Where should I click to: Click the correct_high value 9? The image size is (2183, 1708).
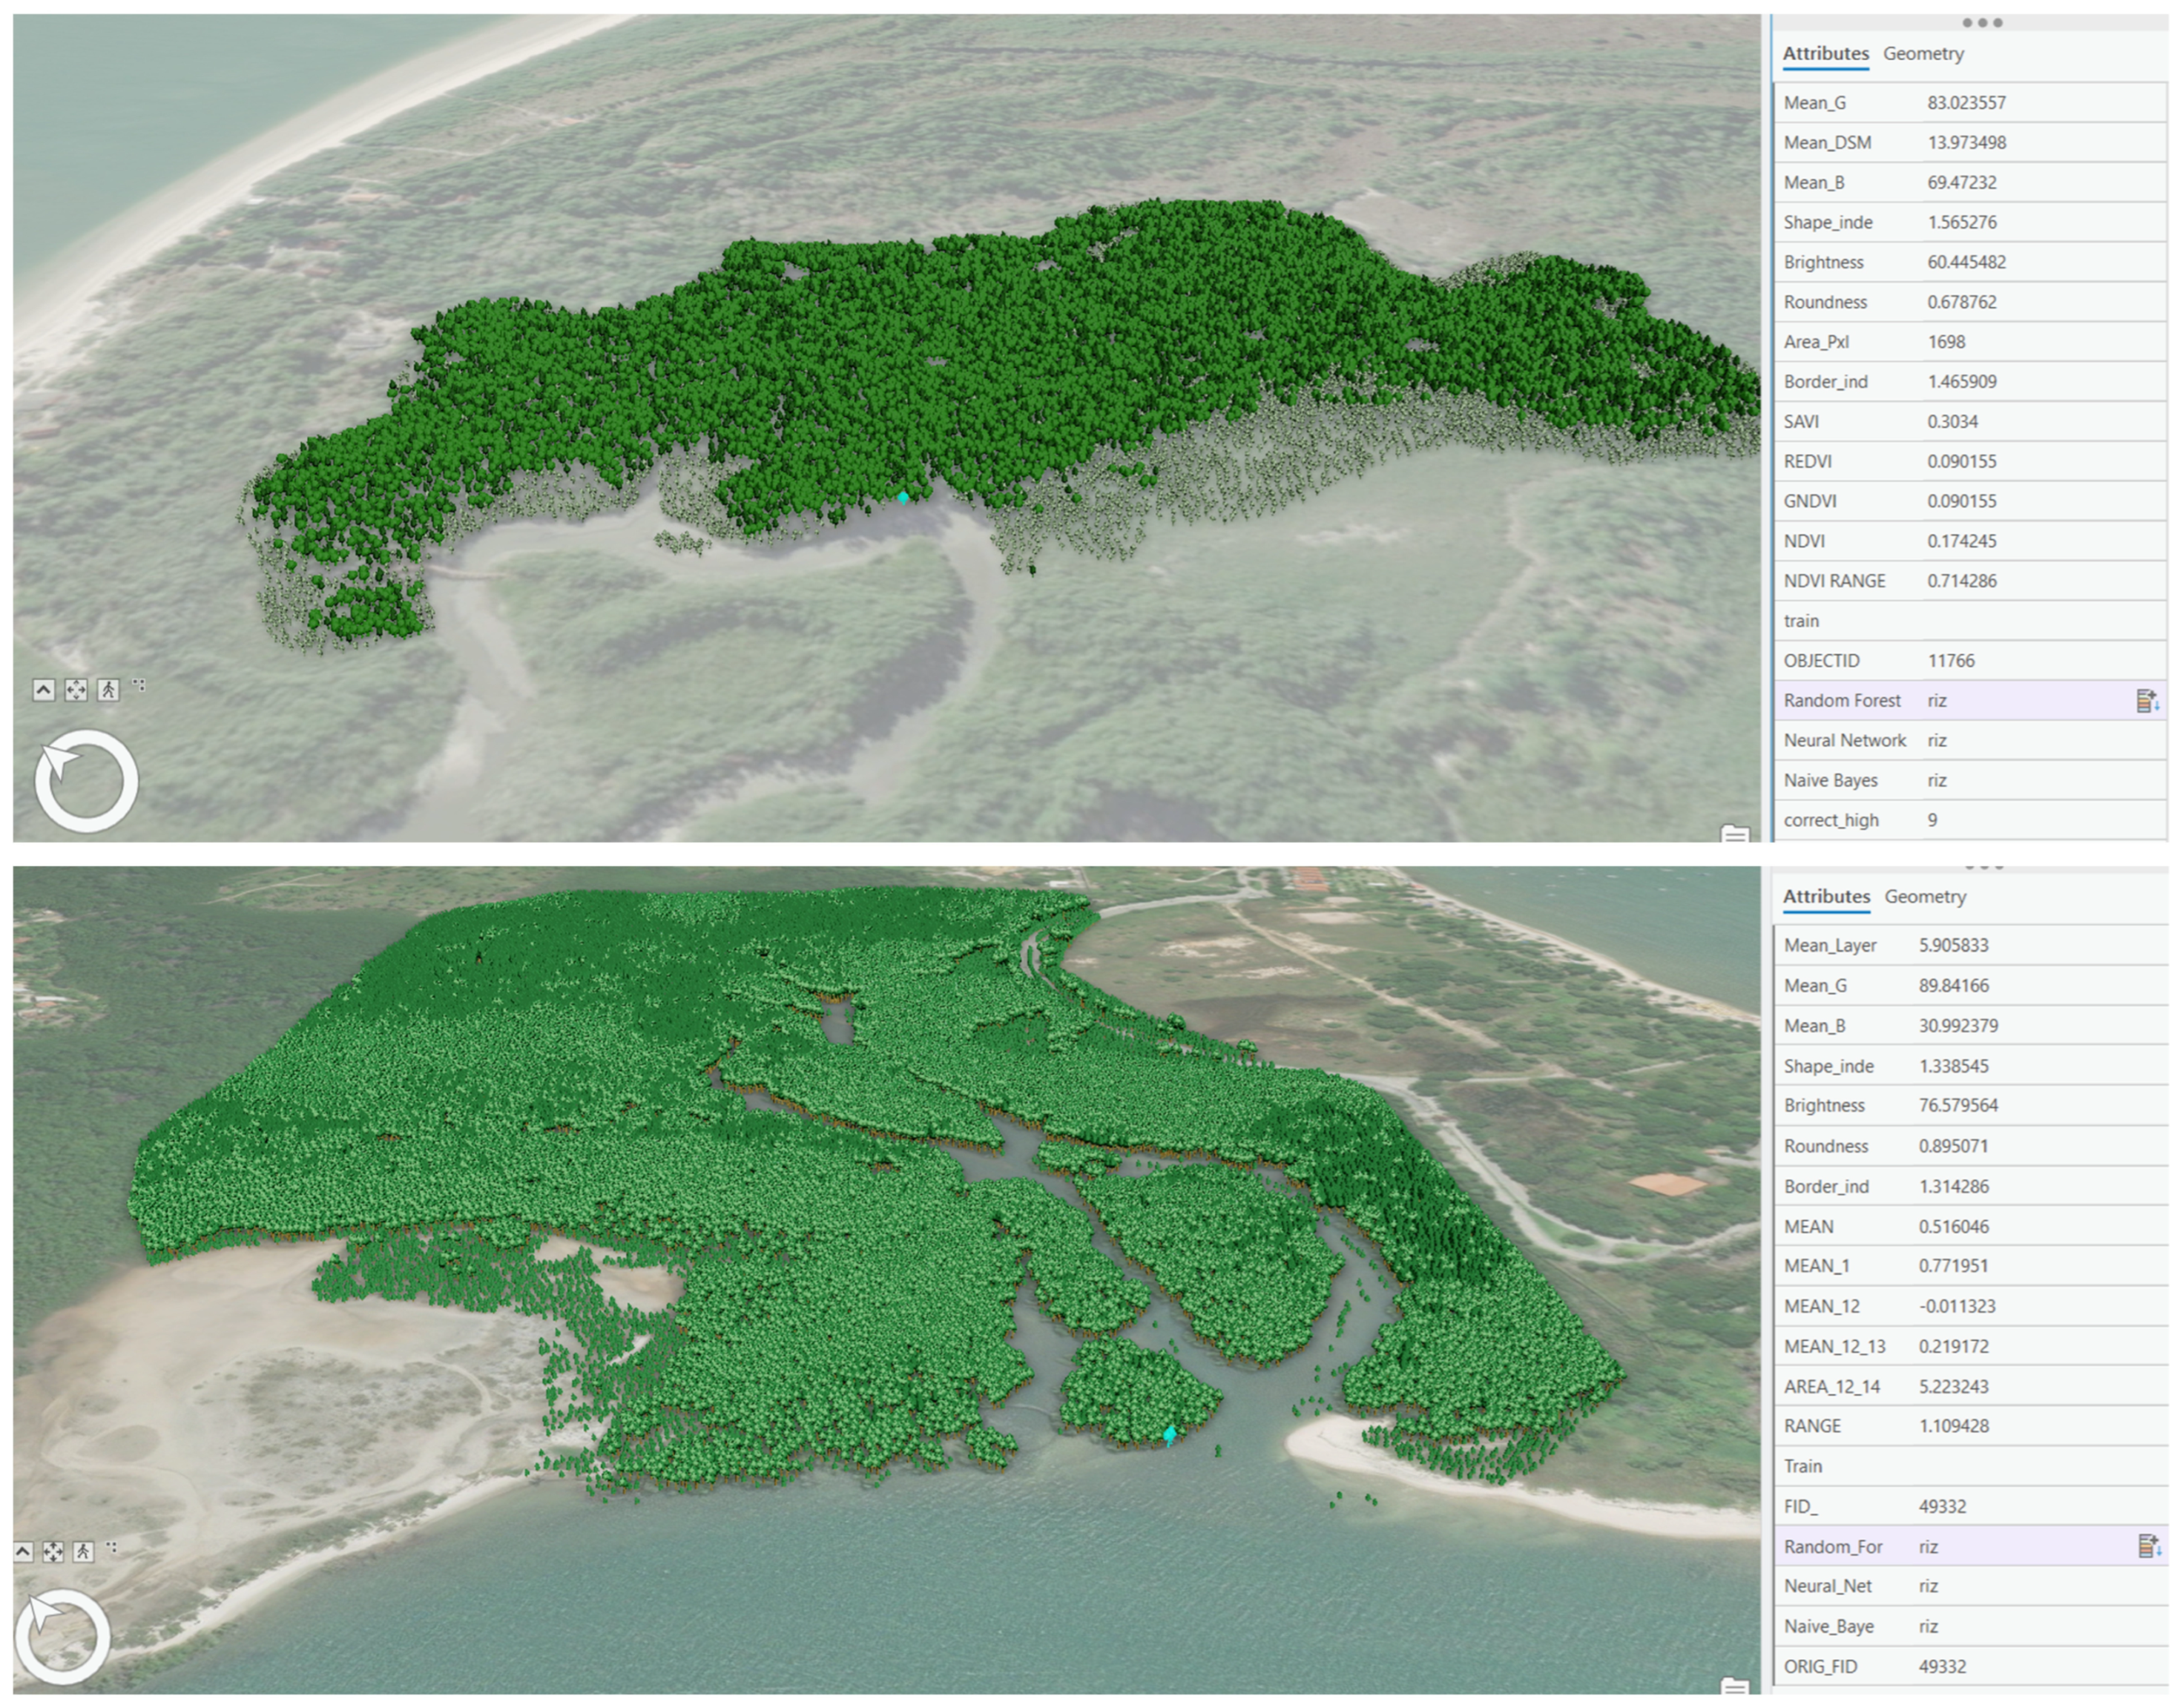pos(1932,820)
